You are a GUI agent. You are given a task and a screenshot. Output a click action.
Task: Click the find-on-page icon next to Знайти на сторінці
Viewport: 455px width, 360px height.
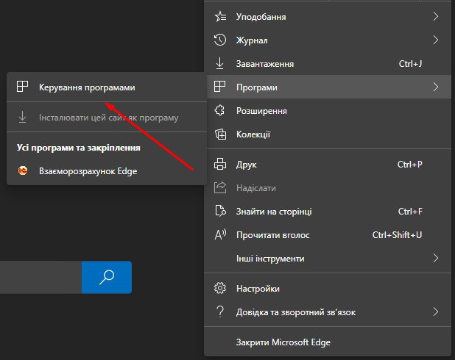coord(220,211)
